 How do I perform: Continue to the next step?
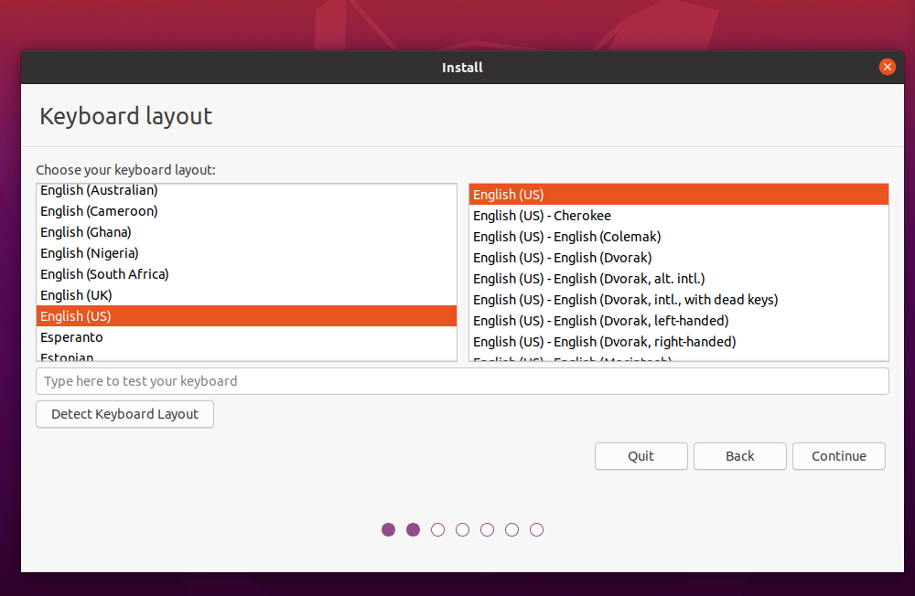(x=838, y=456)
